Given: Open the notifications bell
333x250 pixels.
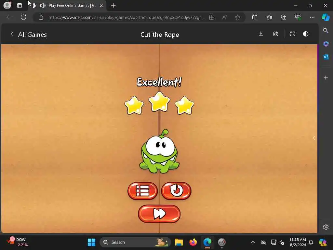Looking at the screenshot, I should click(x=311, y=242).
